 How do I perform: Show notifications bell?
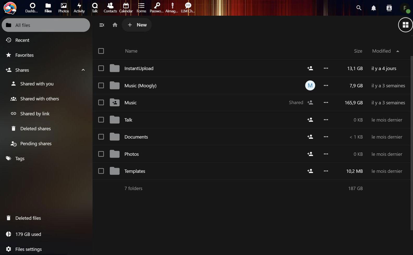[374, 8]
